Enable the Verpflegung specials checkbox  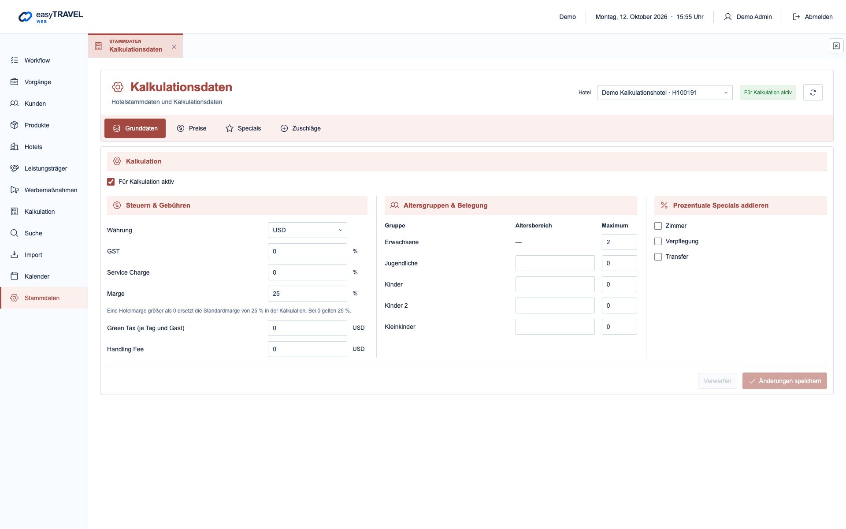click(658, 241)
